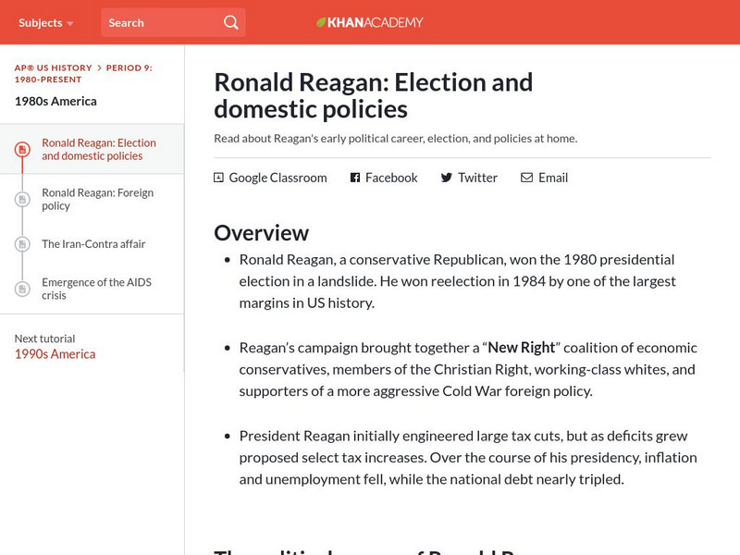Screen dimensions: 740x555
Task: Select The Iran-Contra affair lesson
Action: (93, 244)
